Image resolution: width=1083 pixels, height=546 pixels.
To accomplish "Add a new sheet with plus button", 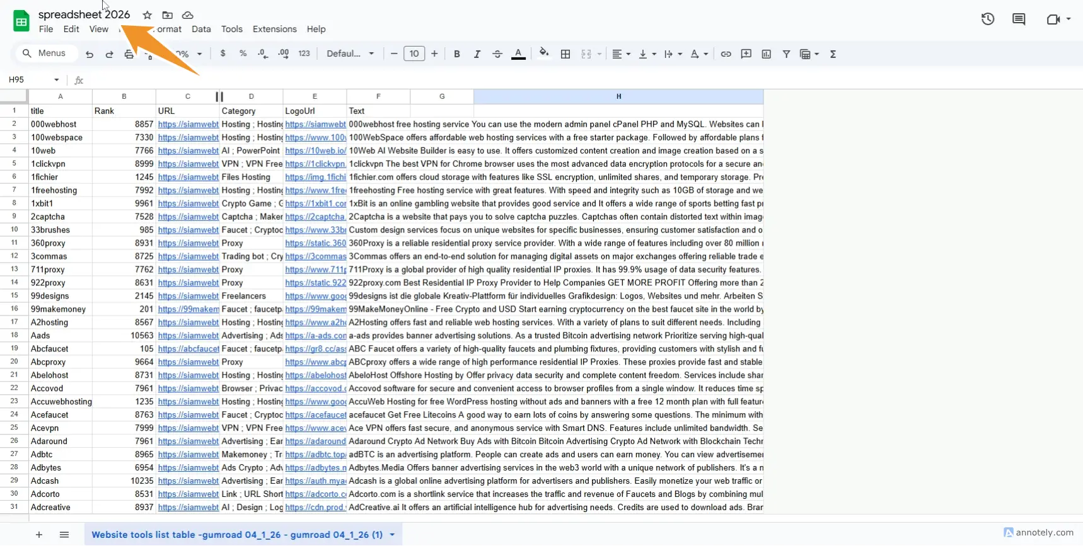I will tap(39, 535).
